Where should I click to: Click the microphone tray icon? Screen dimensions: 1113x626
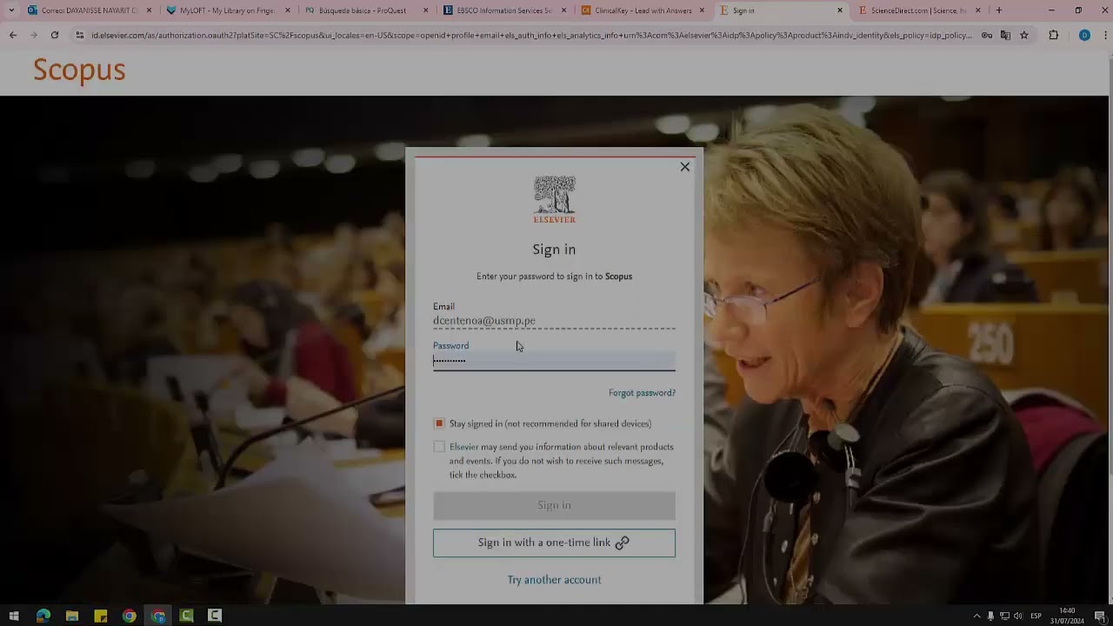tap(990, 616)
